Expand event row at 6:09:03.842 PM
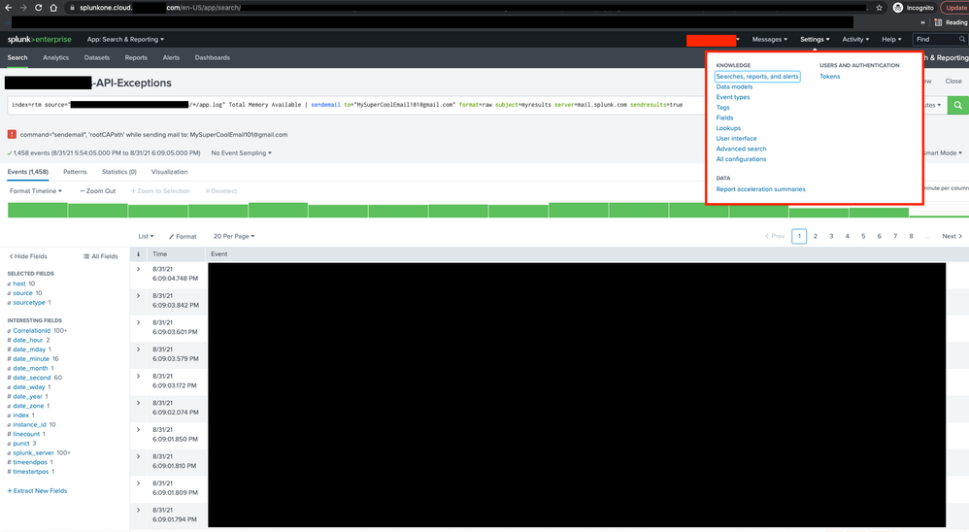 coord(139,295)
